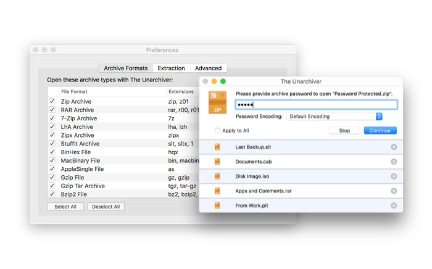
Task: Click the archive icon beside Disk Image.iso
Action: tap(217, 176)
